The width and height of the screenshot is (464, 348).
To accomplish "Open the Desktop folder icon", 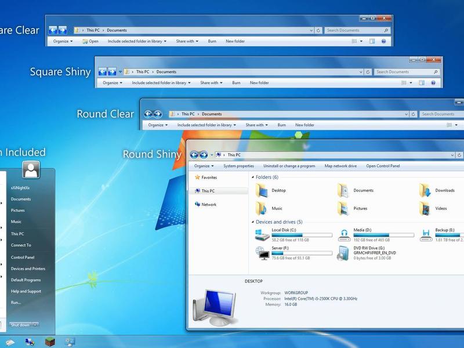I will (262, 190).
